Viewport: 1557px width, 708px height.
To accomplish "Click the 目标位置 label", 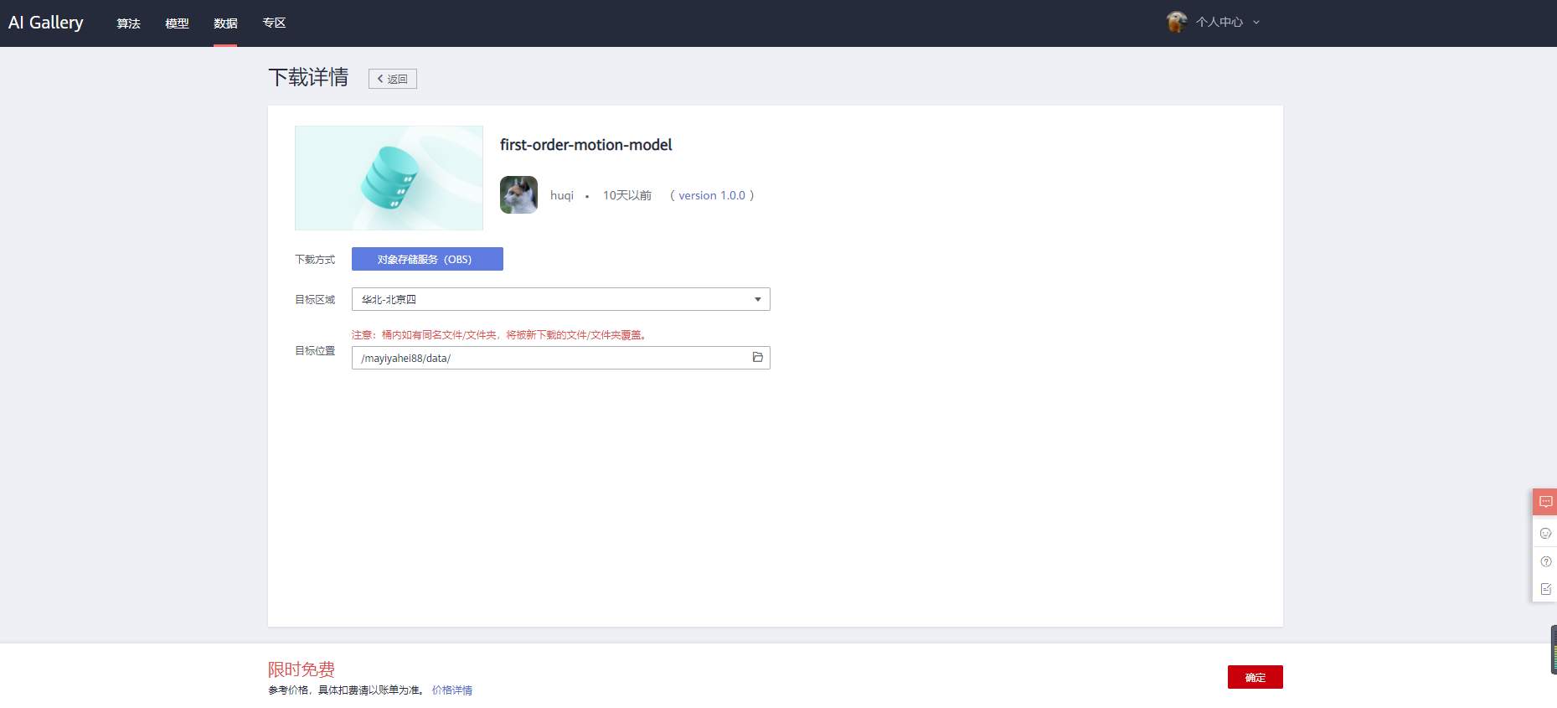I will (315, 351).
